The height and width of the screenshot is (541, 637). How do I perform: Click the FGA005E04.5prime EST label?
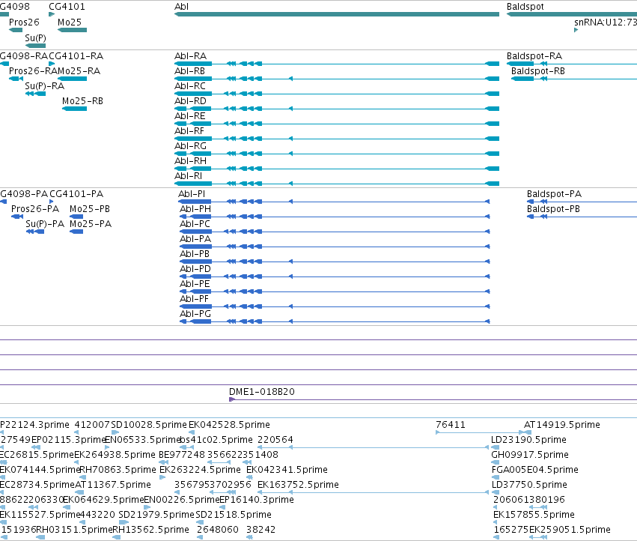pos(534,469)
